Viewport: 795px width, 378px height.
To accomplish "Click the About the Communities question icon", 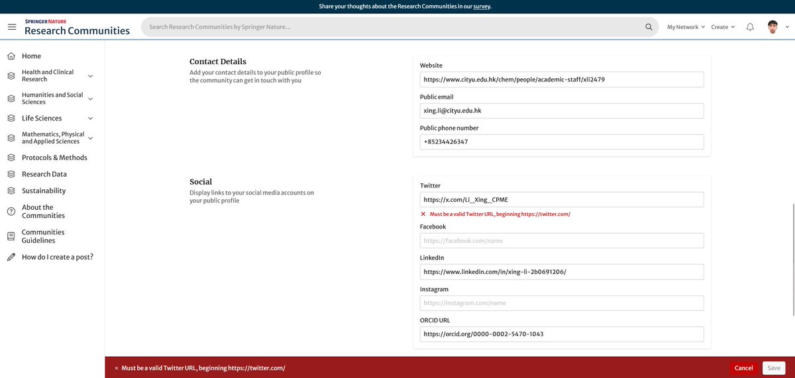I will 11,212.
